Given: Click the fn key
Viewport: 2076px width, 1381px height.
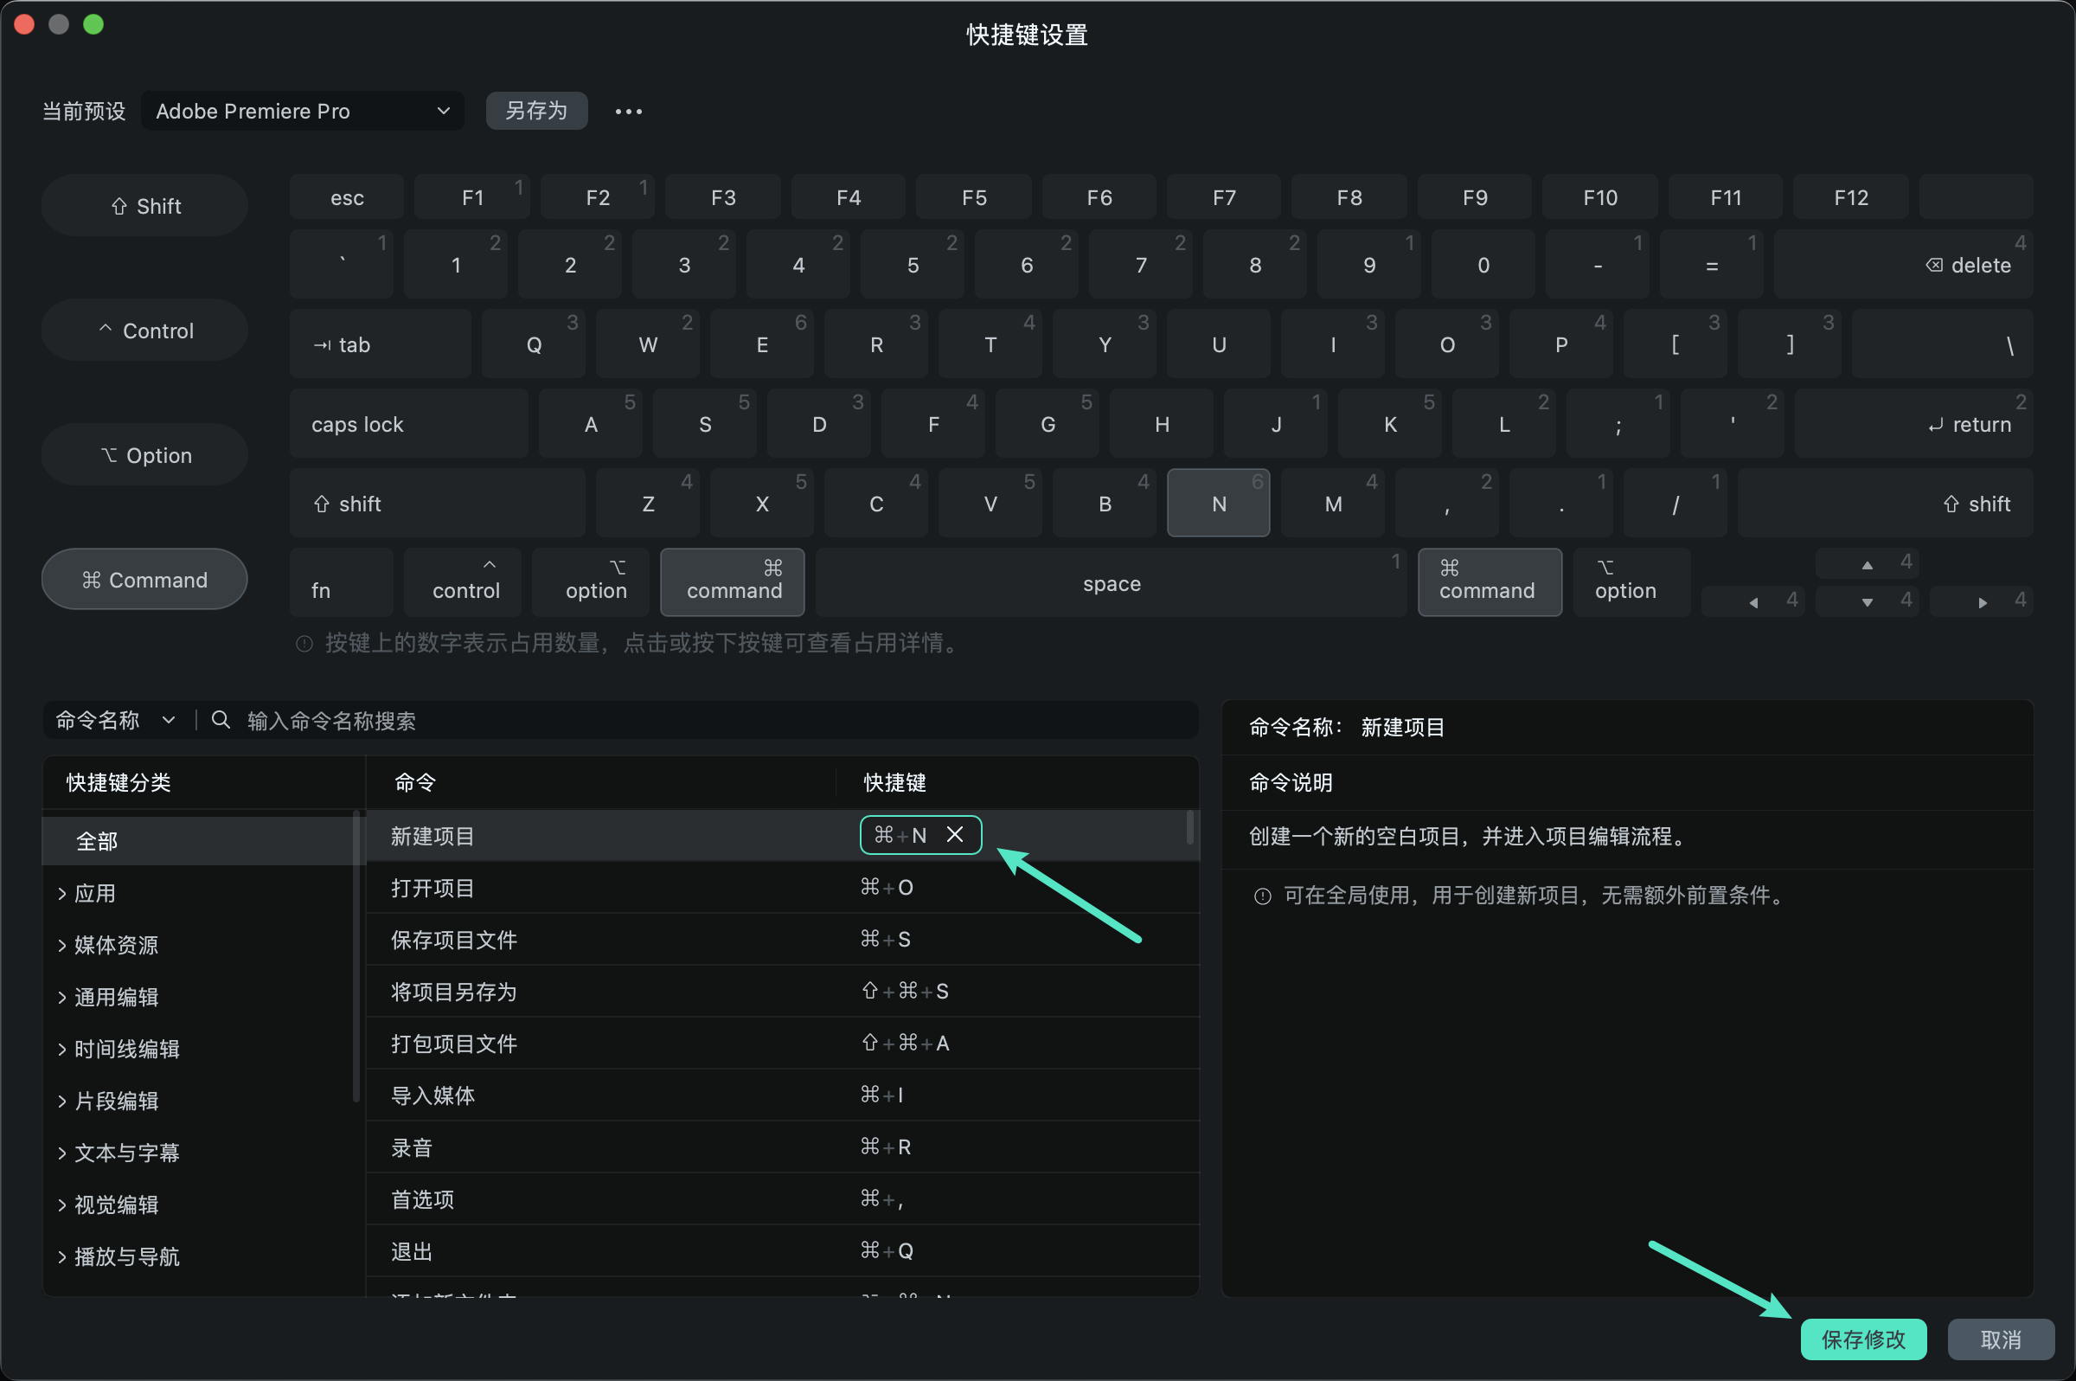Looking at the screenshot, I should (342, 583).
